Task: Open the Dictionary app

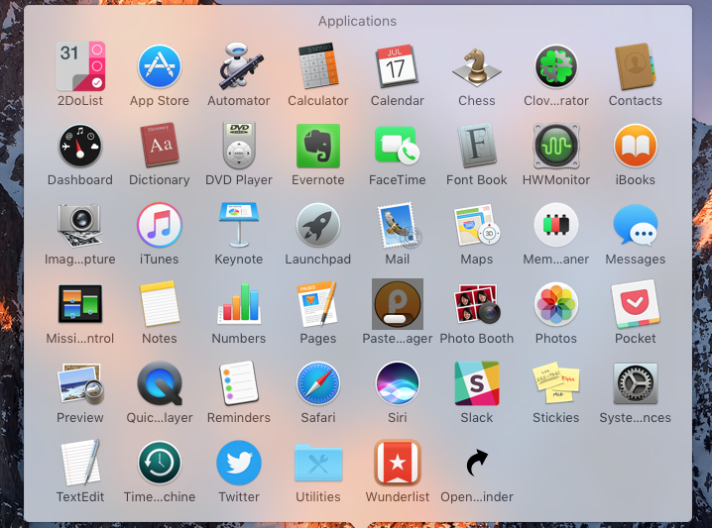Action: coord(160,146)
